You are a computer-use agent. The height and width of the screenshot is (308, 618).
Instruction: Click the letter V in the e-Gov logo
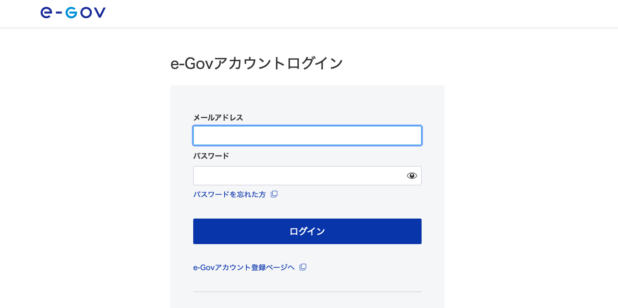point(100,13)
